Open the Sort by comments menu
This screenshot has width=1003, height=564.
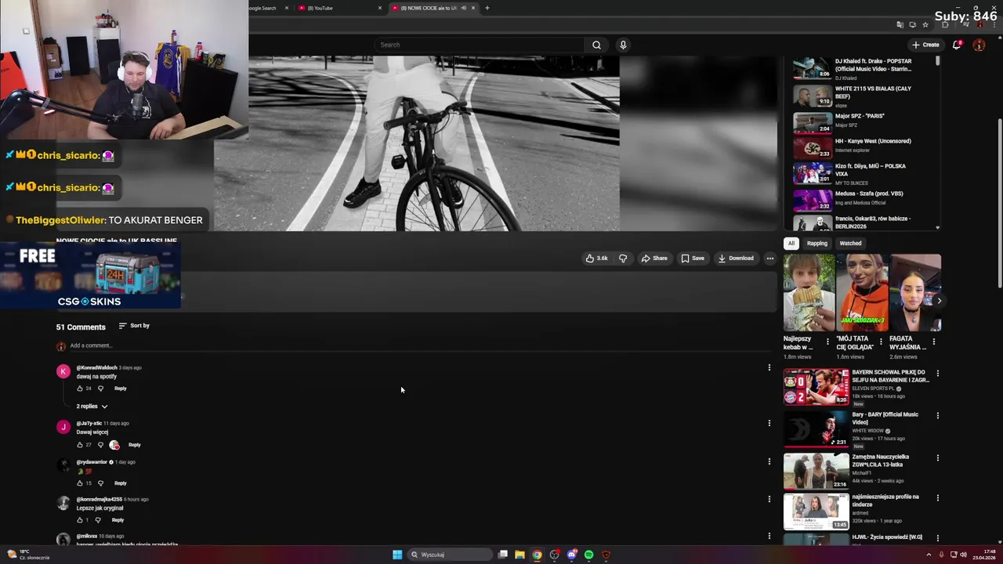[134, 326]
